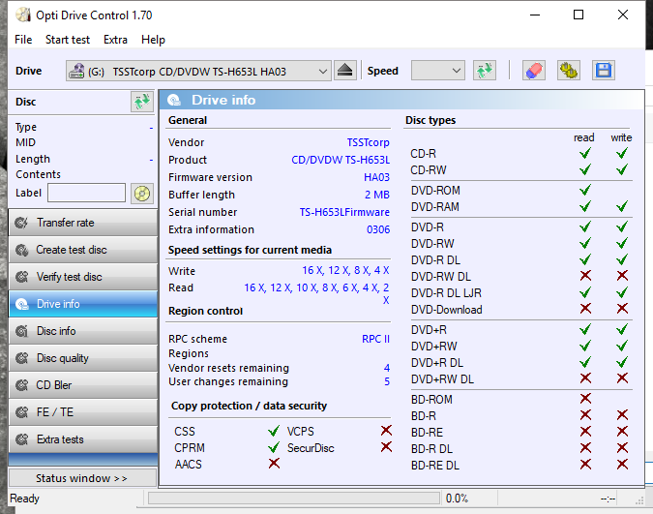The image size is (653, 514).
Task: Open the Start test menu
Action: tap(68, 40)
